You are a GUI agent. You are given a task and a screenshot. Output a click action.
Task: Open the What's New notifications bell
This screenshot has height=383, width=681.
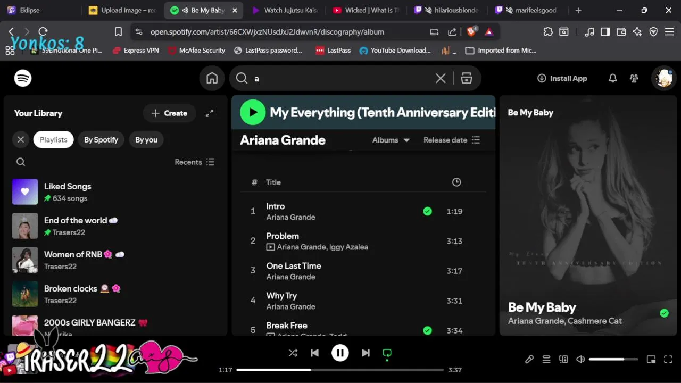point(613,78)
